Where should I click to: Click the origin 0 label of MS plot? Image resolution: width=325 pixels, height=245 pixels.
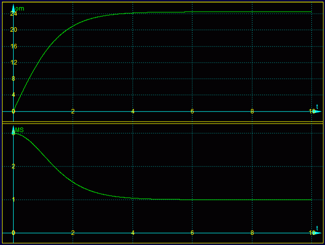pos(14,233)
